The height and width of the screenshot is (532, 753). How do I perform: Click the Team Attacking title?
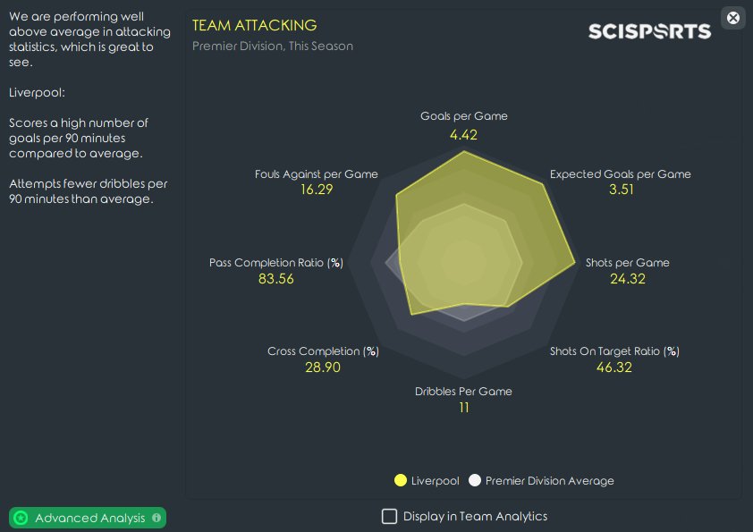click(255, 25)
